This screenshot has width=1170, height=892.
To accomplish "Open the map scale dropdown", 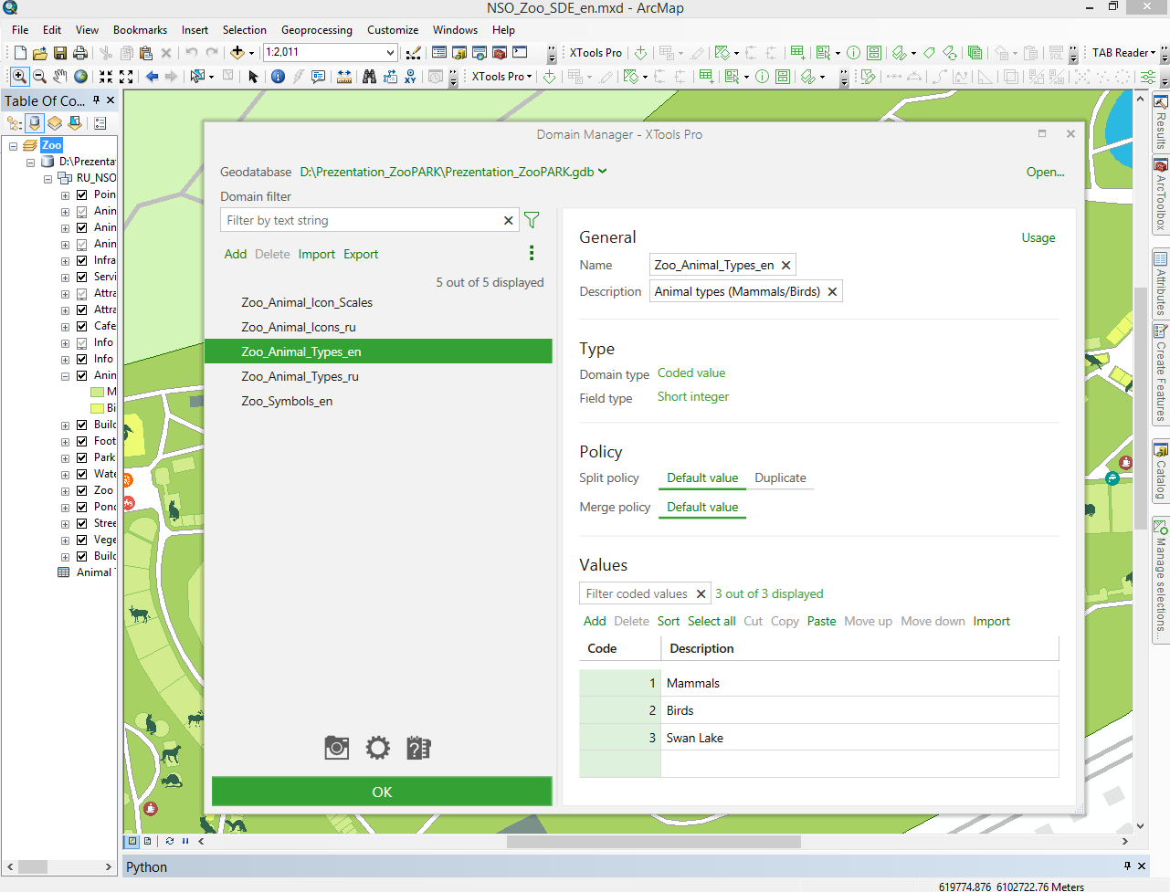I will click(391, 53).
